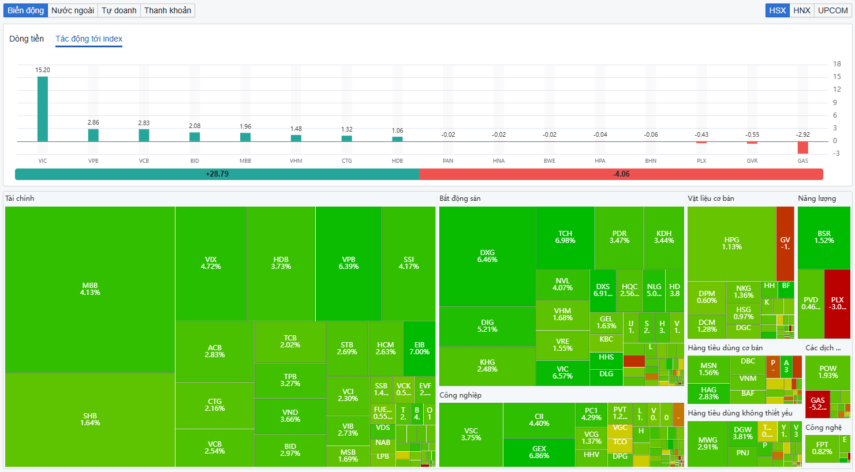
Task: Click the MWG 2.91% tile
Action: click(708, 444)
